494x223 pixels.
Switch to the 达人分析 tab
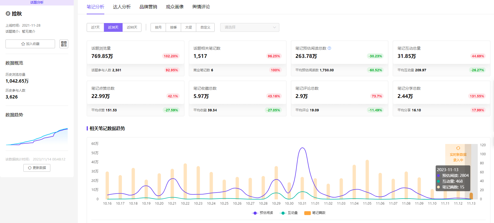[x=122, y=7]
